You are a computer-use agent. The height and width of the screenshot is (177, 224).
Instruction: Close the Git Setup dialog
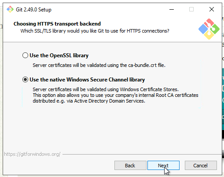pyautogui.click(x=212, y=9)
